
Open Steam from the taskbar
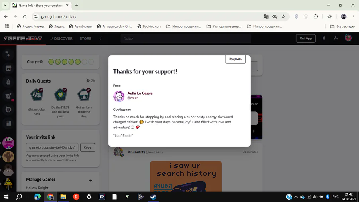click(x=154, y=197)
